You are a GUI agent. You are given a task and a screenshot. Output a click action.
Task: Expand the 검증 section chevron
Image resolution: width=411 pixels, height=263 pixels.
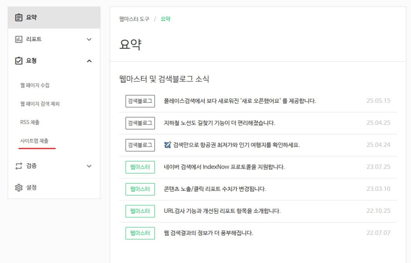[89, 166]
